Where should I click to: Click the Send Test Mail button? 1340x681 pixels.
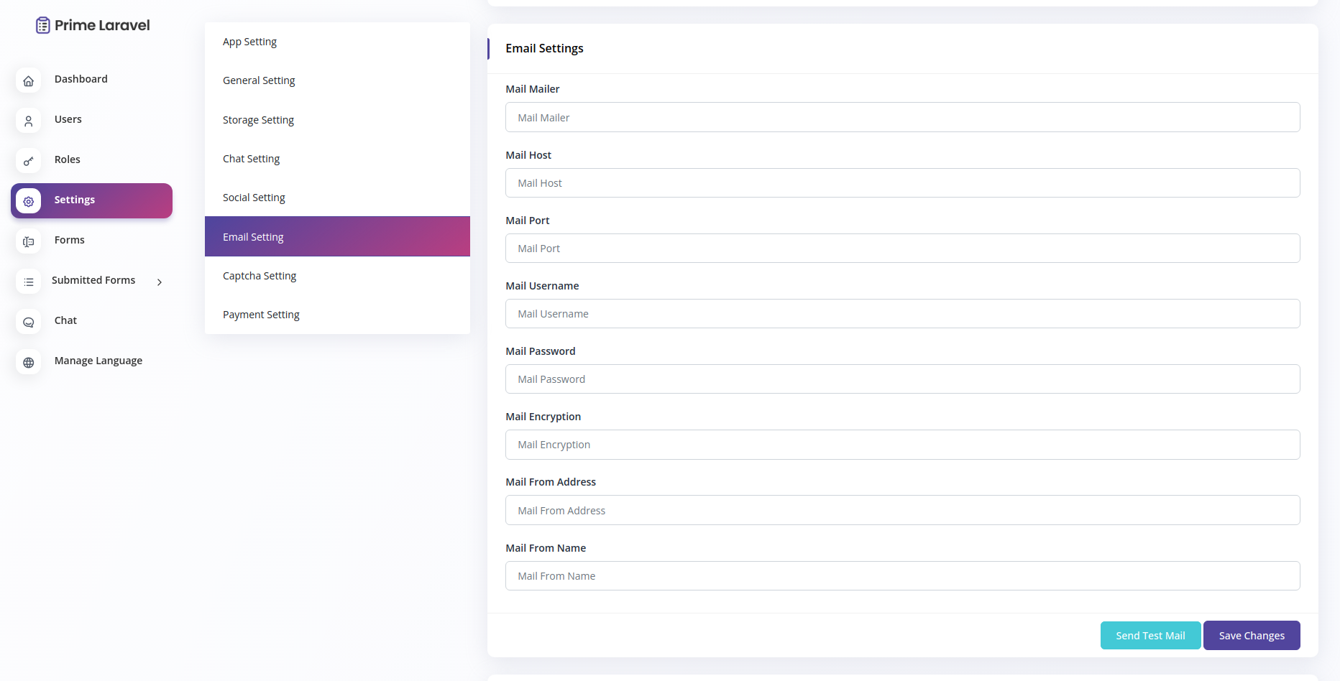tap(1150, 635)
